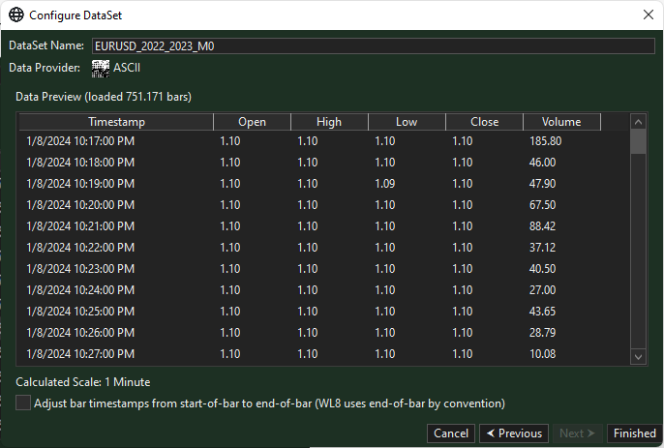
Task: Click the Open column header
Action: (x=252, y=122)
